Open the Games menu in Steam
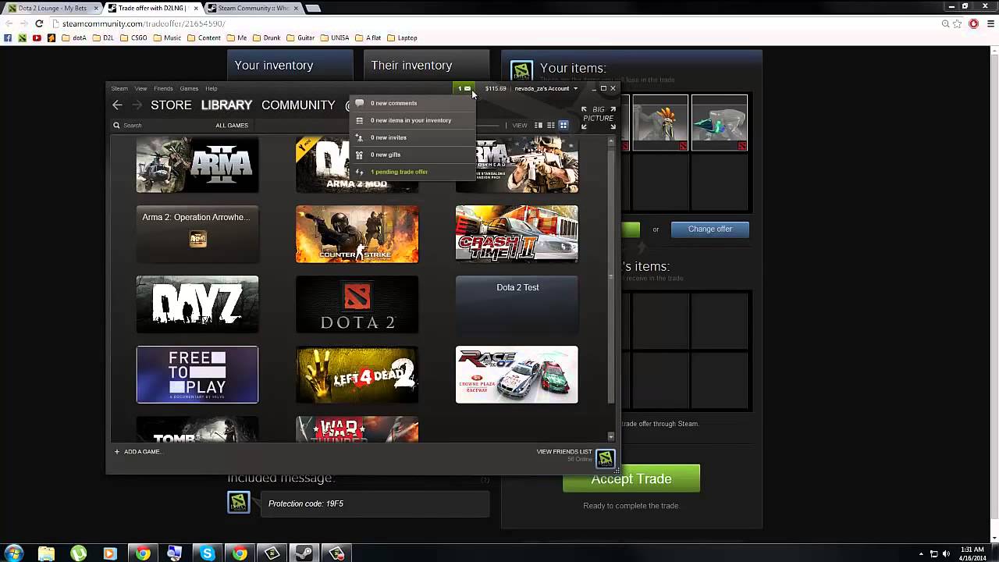 click(x=189, y=88)
